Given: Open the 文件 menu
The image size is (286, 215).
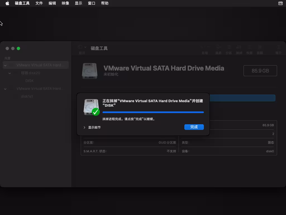Looking at the screenshot, I should 39,3.
